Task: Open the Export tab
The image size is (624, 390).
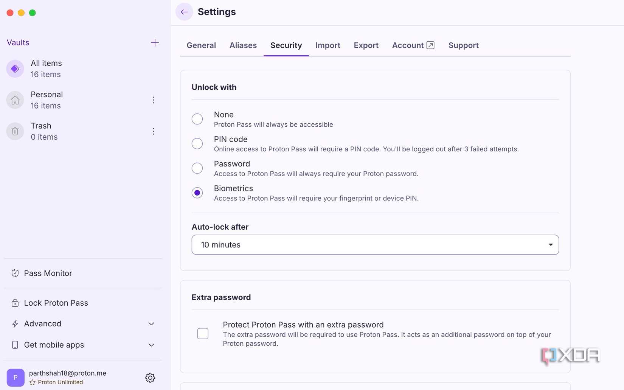Action: coord(366,45)
